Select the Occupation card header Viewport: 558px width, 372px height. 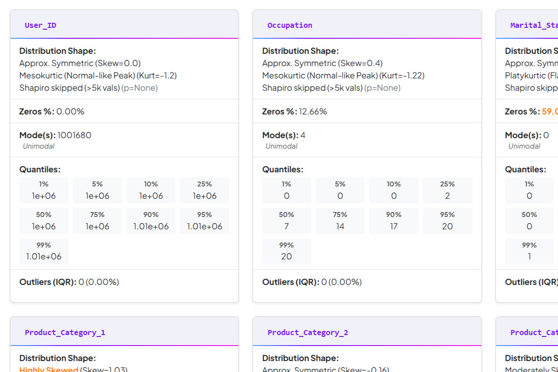(x=367, y=25)
